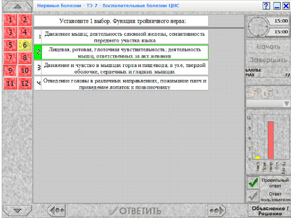Jump to question 12

[25, 83]
